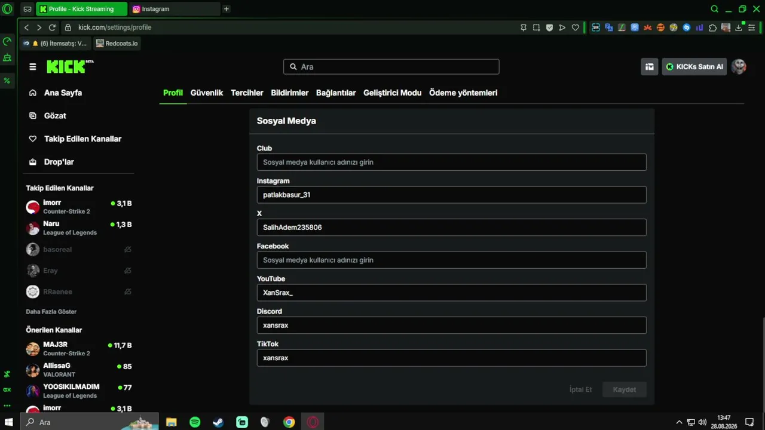
Task: Take a snapshot with the capture icon
Action: pos(536,27)
